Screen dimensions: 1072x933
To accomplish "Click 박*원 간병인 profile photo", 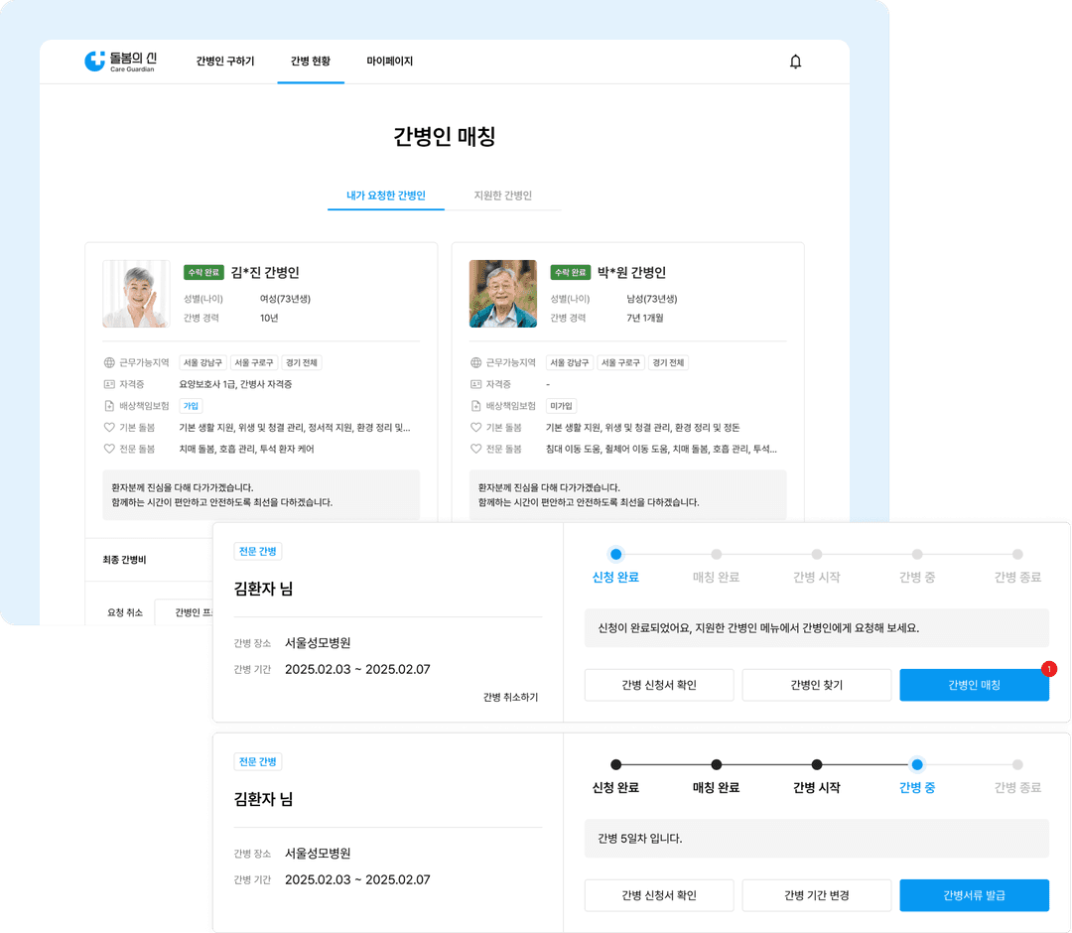I will (503, 294).
